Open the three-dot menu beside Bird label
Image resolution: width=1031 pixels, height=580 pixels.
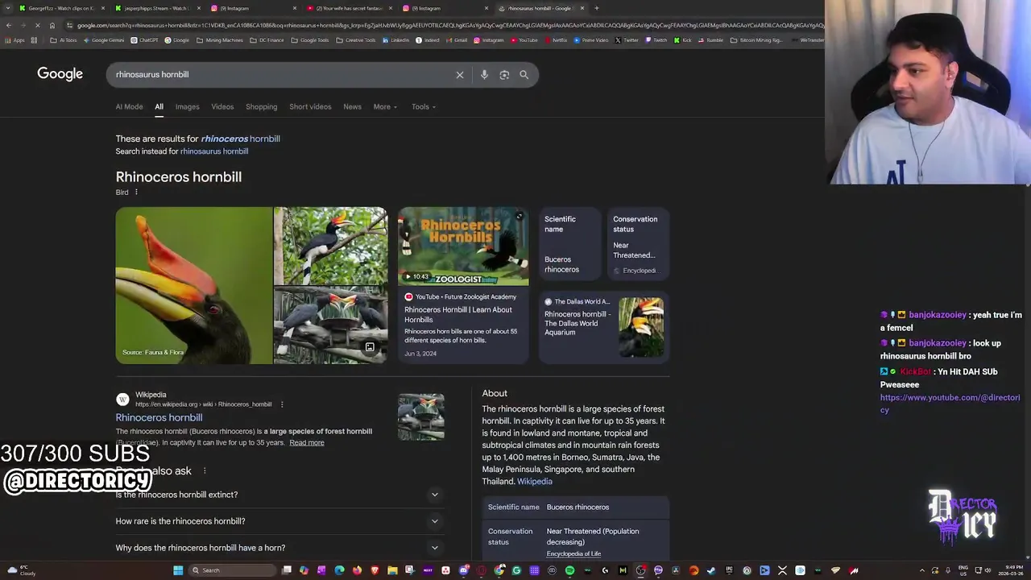pyautogui.click(x=136, y=193)
